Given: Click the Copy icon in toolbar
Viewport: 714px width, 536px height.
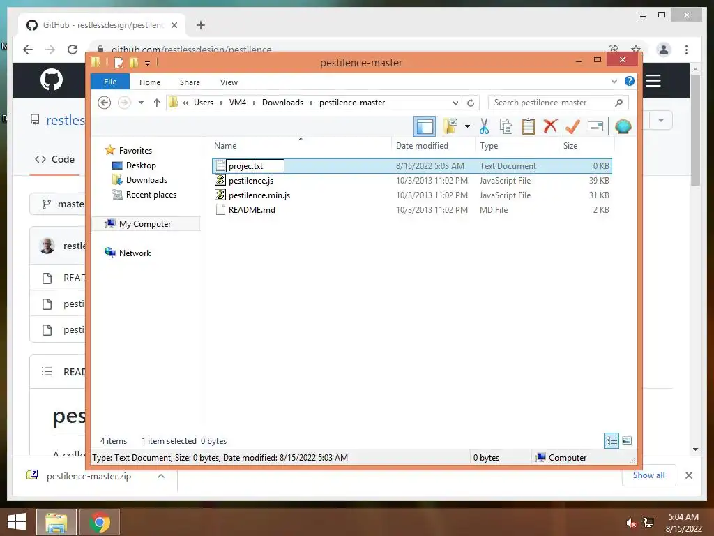Looking at the screenshot, I should click(x=506, y=126).
